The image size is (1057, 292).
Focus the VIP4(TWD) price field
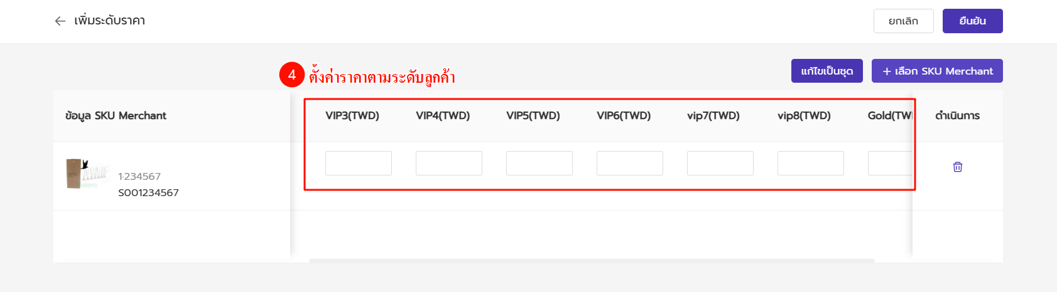click(x=449, y=163)
